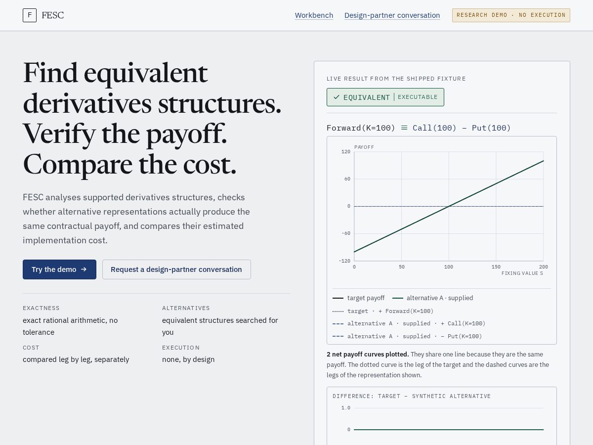Click the dashed Call(K=100) legend marker
Screen dimensions: 593x445
(x=338, y=324)
